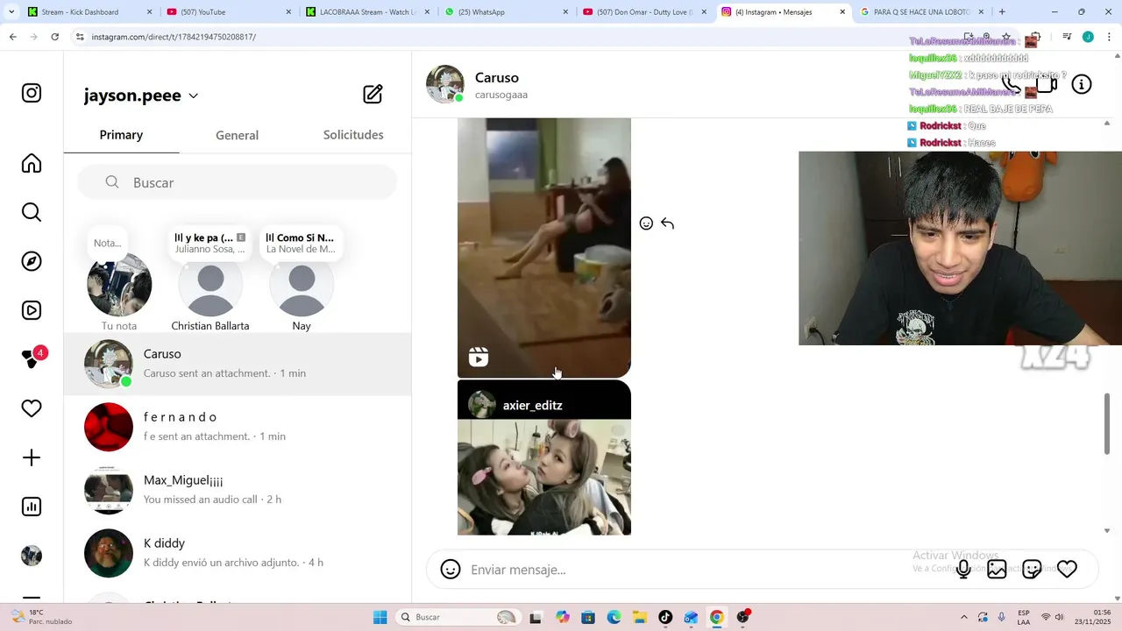Image resolution: width=1122 pixels, height=631 pixels.
Task: Open f e r n a n d o conversation
Action: [238, 427]
